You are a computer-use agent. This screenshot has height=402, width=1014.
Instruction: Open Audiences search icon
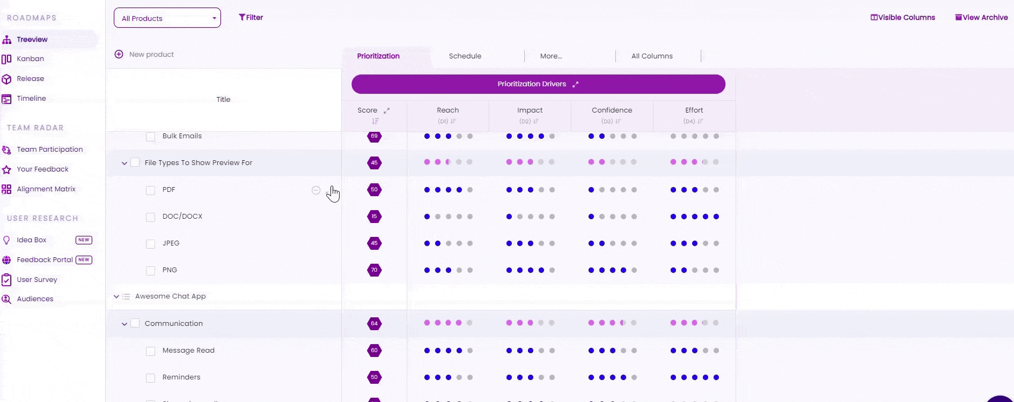(x=6, y=299)
